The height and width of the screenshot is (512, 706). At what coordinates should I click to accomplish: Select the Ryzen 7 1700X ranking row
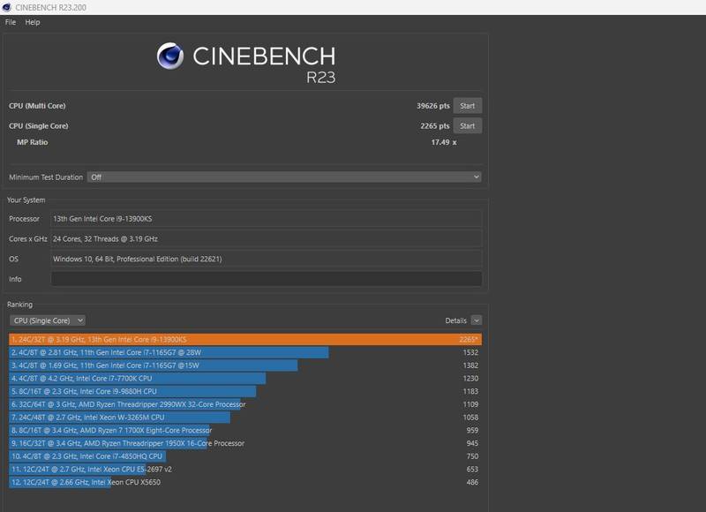[x=245, y=431]
